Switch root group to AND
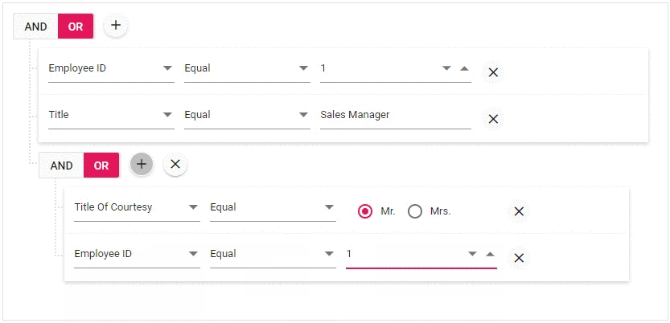 click(x=36, y=27)
